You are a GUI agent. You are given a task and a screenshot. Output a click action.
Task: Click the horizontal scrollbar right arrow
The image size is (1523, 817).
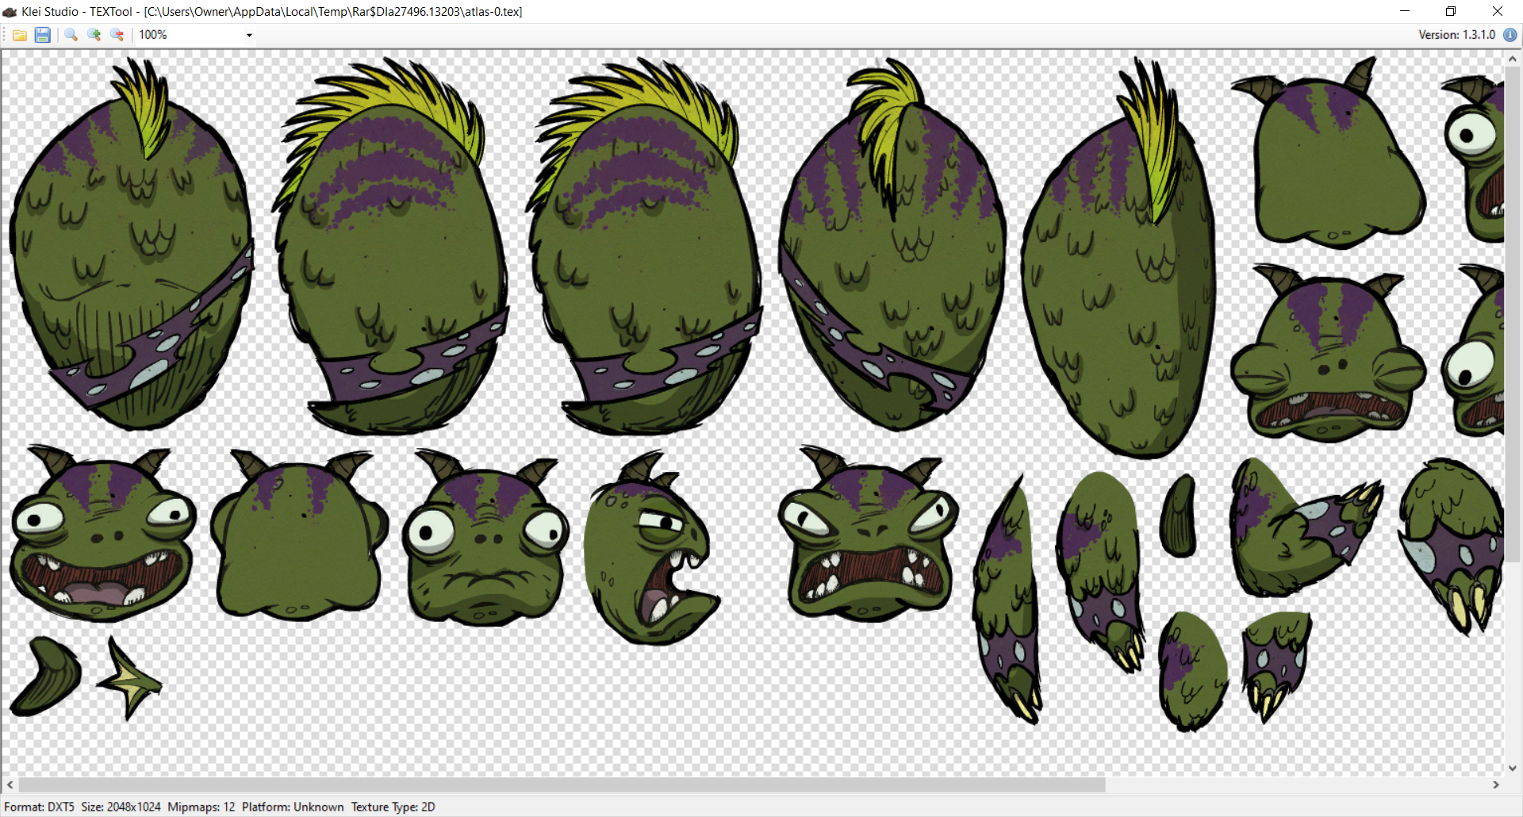pos(1496,784)
